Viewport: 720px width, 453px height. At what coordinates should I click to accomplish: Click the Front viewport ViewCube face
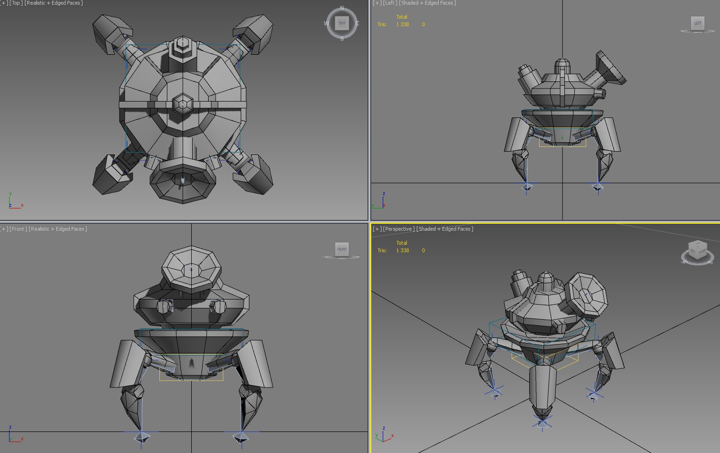click(x=342, y=249)
